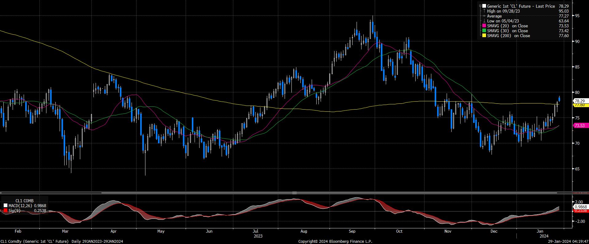This screenshot has width=589, height=244.
Task: Click the "Sig(9)" legend label
Action: click(14, 211)
